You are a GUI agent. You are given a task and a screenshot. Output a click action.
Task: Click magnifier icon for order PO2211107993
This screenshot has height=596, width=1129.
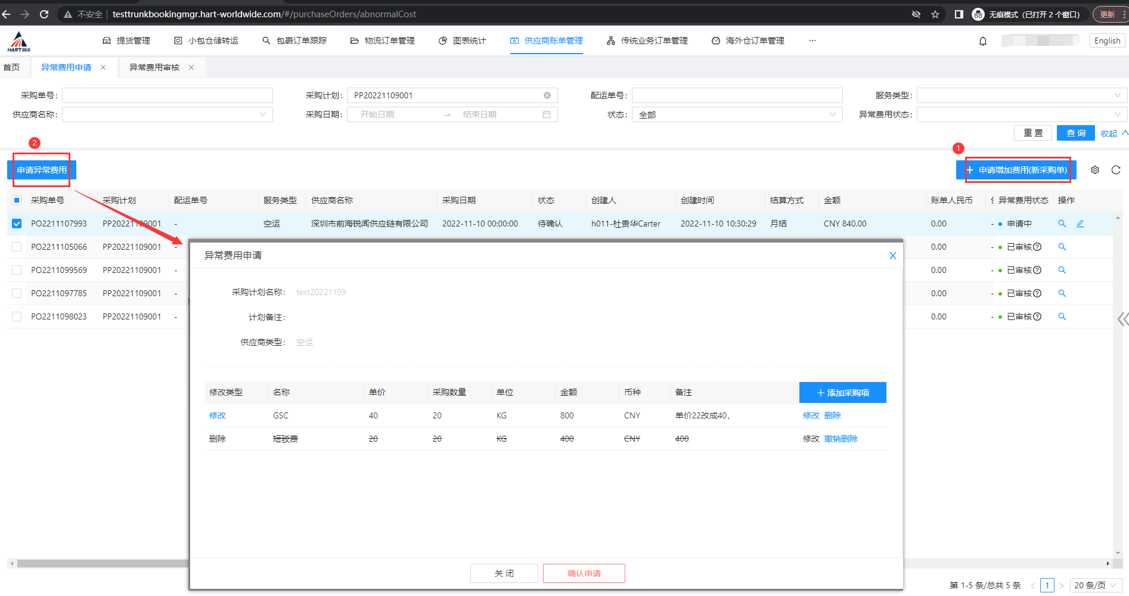click(x=1062, y=223)
